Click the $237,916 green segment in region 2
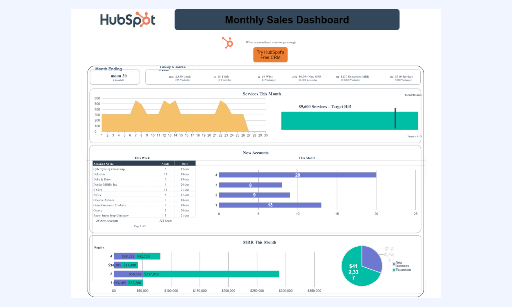 (x=211, y=274)
